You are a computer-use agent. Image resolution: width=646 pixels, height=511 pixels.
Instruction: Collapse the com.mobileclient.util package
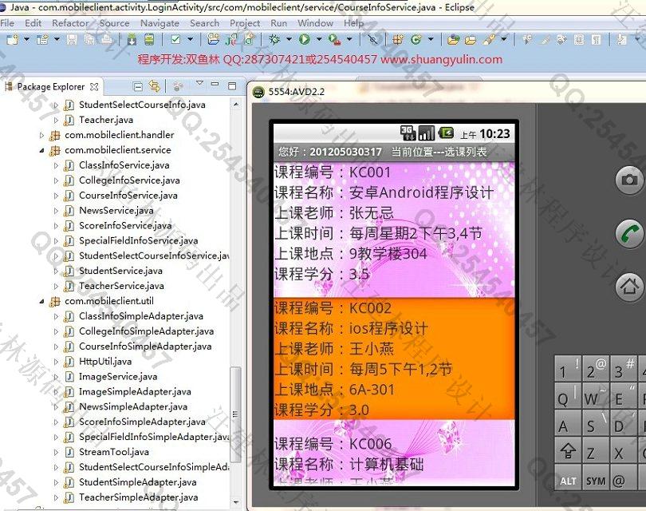click(41, 302)
